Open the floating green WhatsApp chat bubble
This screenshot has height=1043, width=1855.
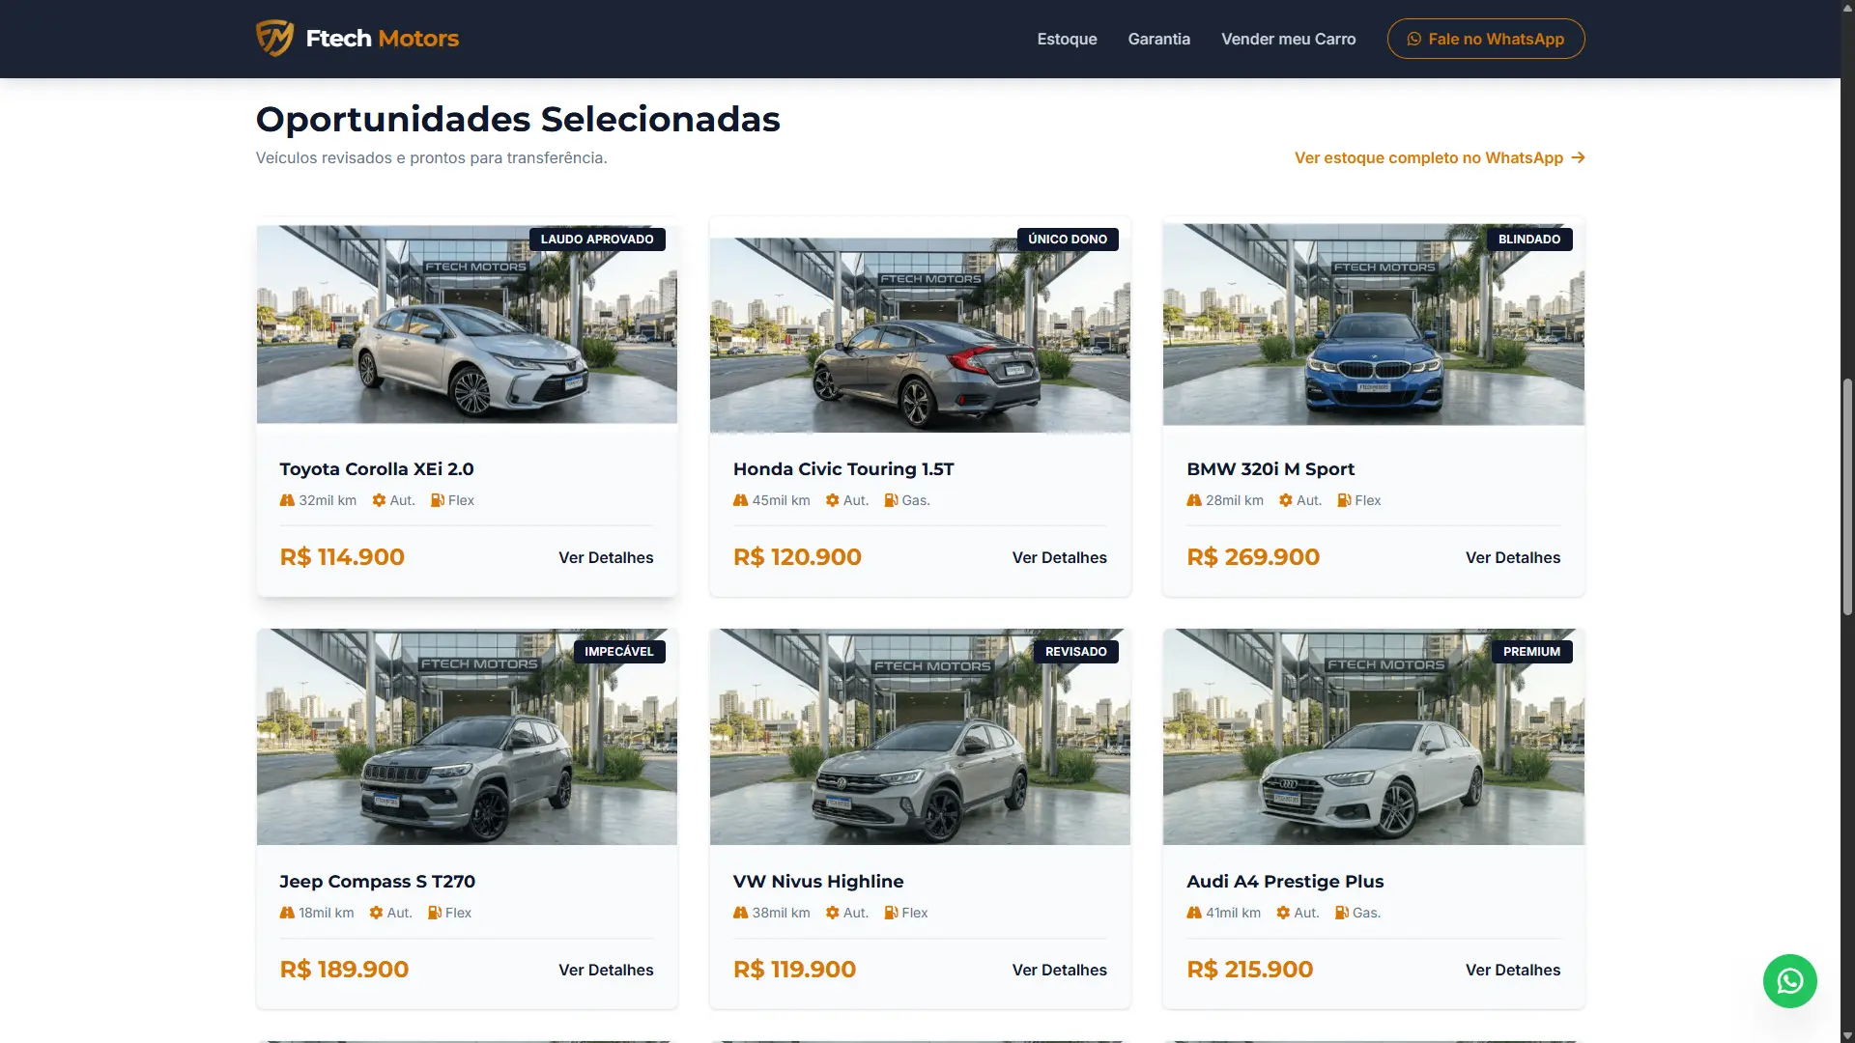(x=1789, y=981)
